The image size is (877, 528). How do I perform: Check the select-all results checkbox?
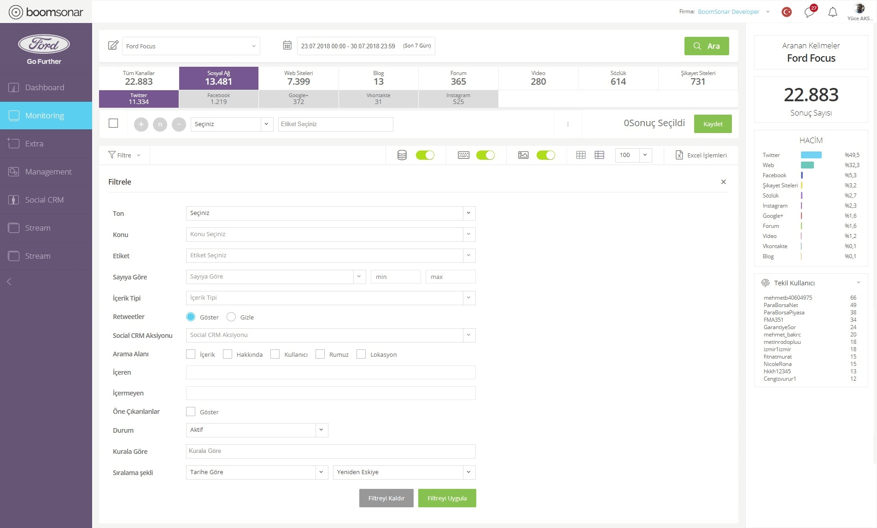click(113, 123)
